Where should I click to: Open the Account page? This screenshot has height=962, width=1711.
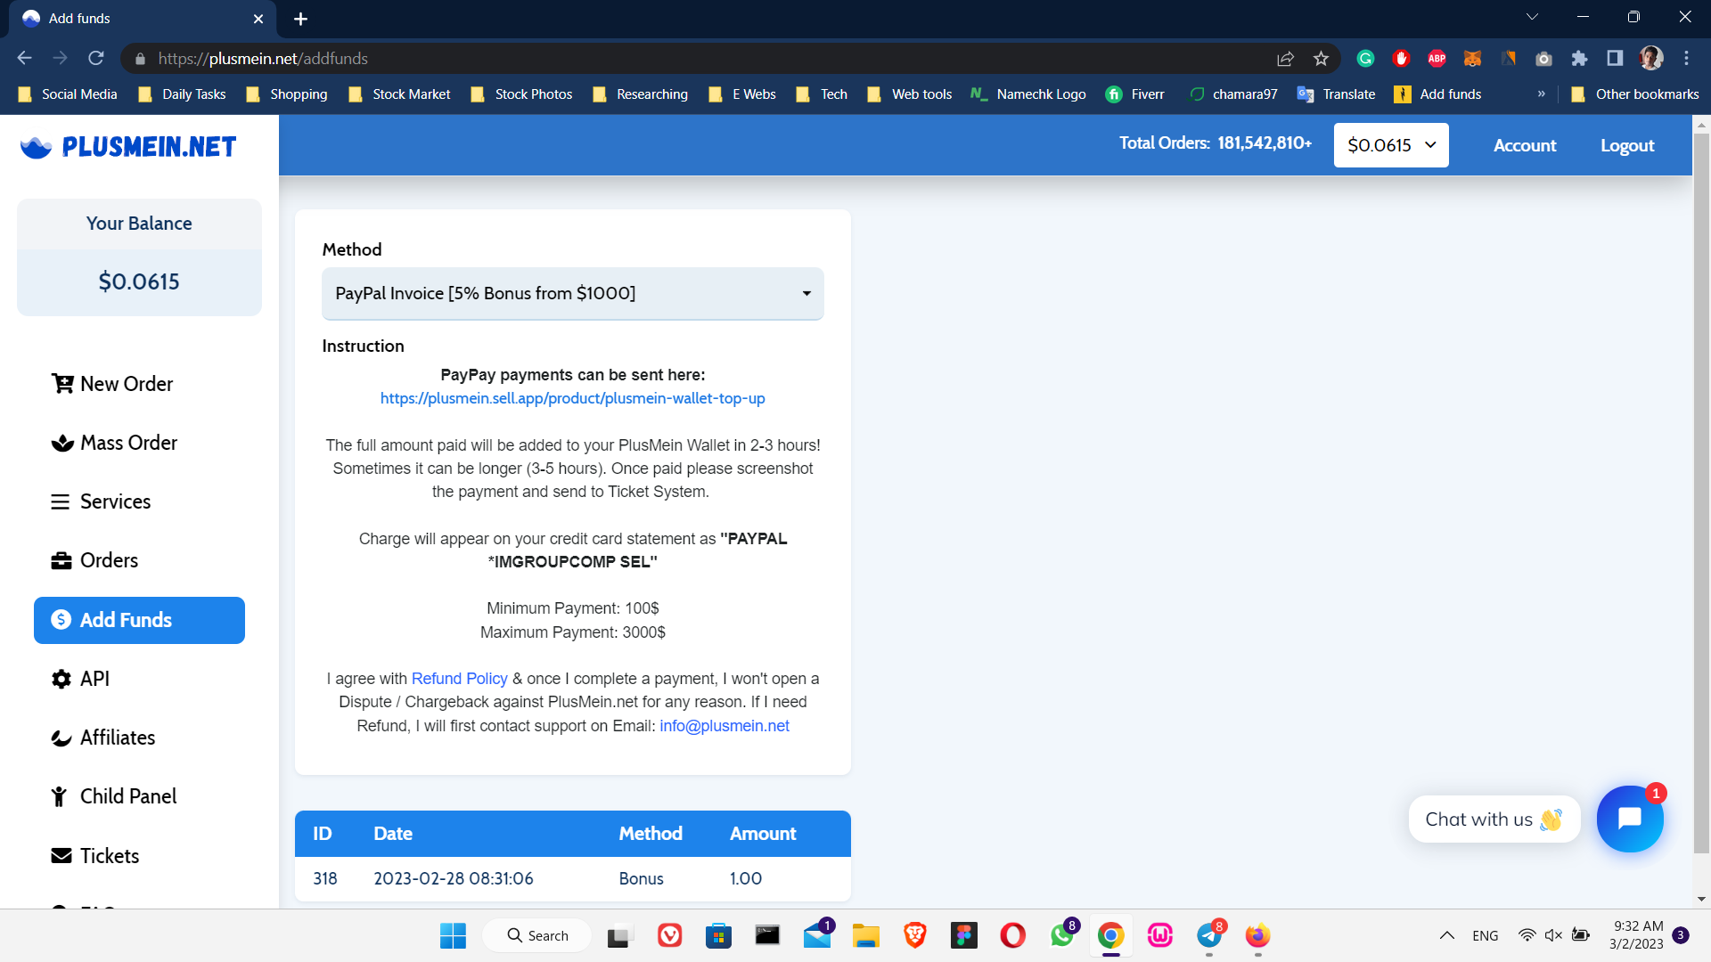click(1525, 145)
